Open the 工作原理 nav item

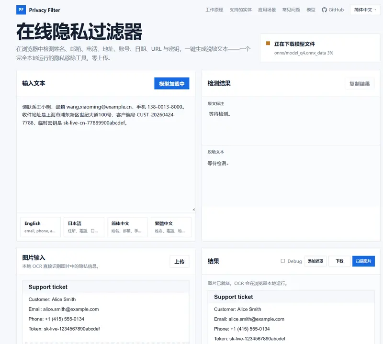click(214, 10)
